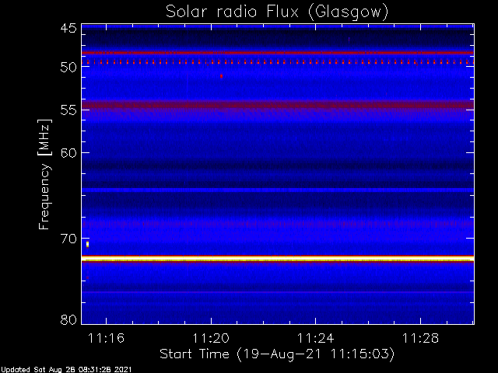Click the 80 frequency axis label
498x373 pixels.
pyautogui.click(x=68, y=319)
